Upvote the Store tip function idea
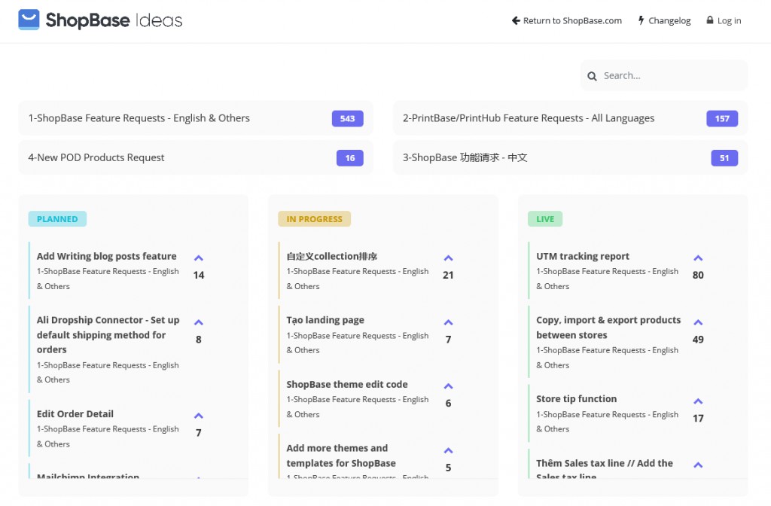Screen dimensions: 771x506 click(698, 401)
